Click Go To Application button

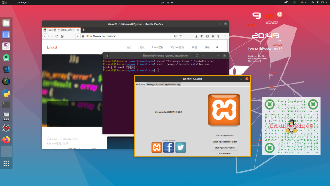point(225,136)
